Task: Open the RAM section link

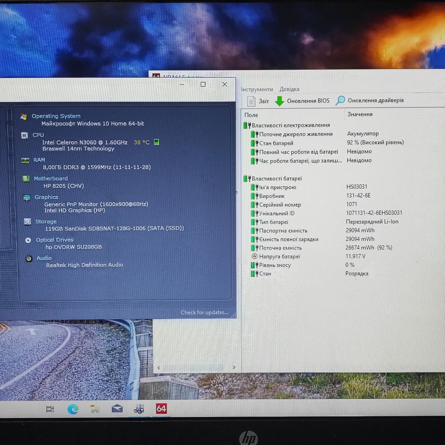Action: (x=39, y=160)
